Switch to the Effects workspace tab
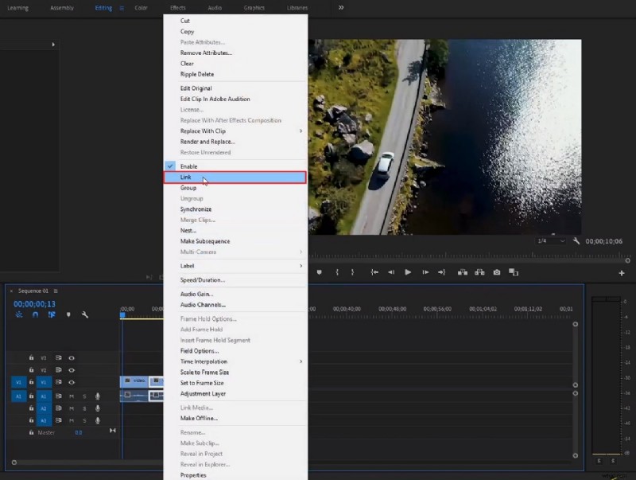This screenshot has width=636, height=480. [178, 7]
